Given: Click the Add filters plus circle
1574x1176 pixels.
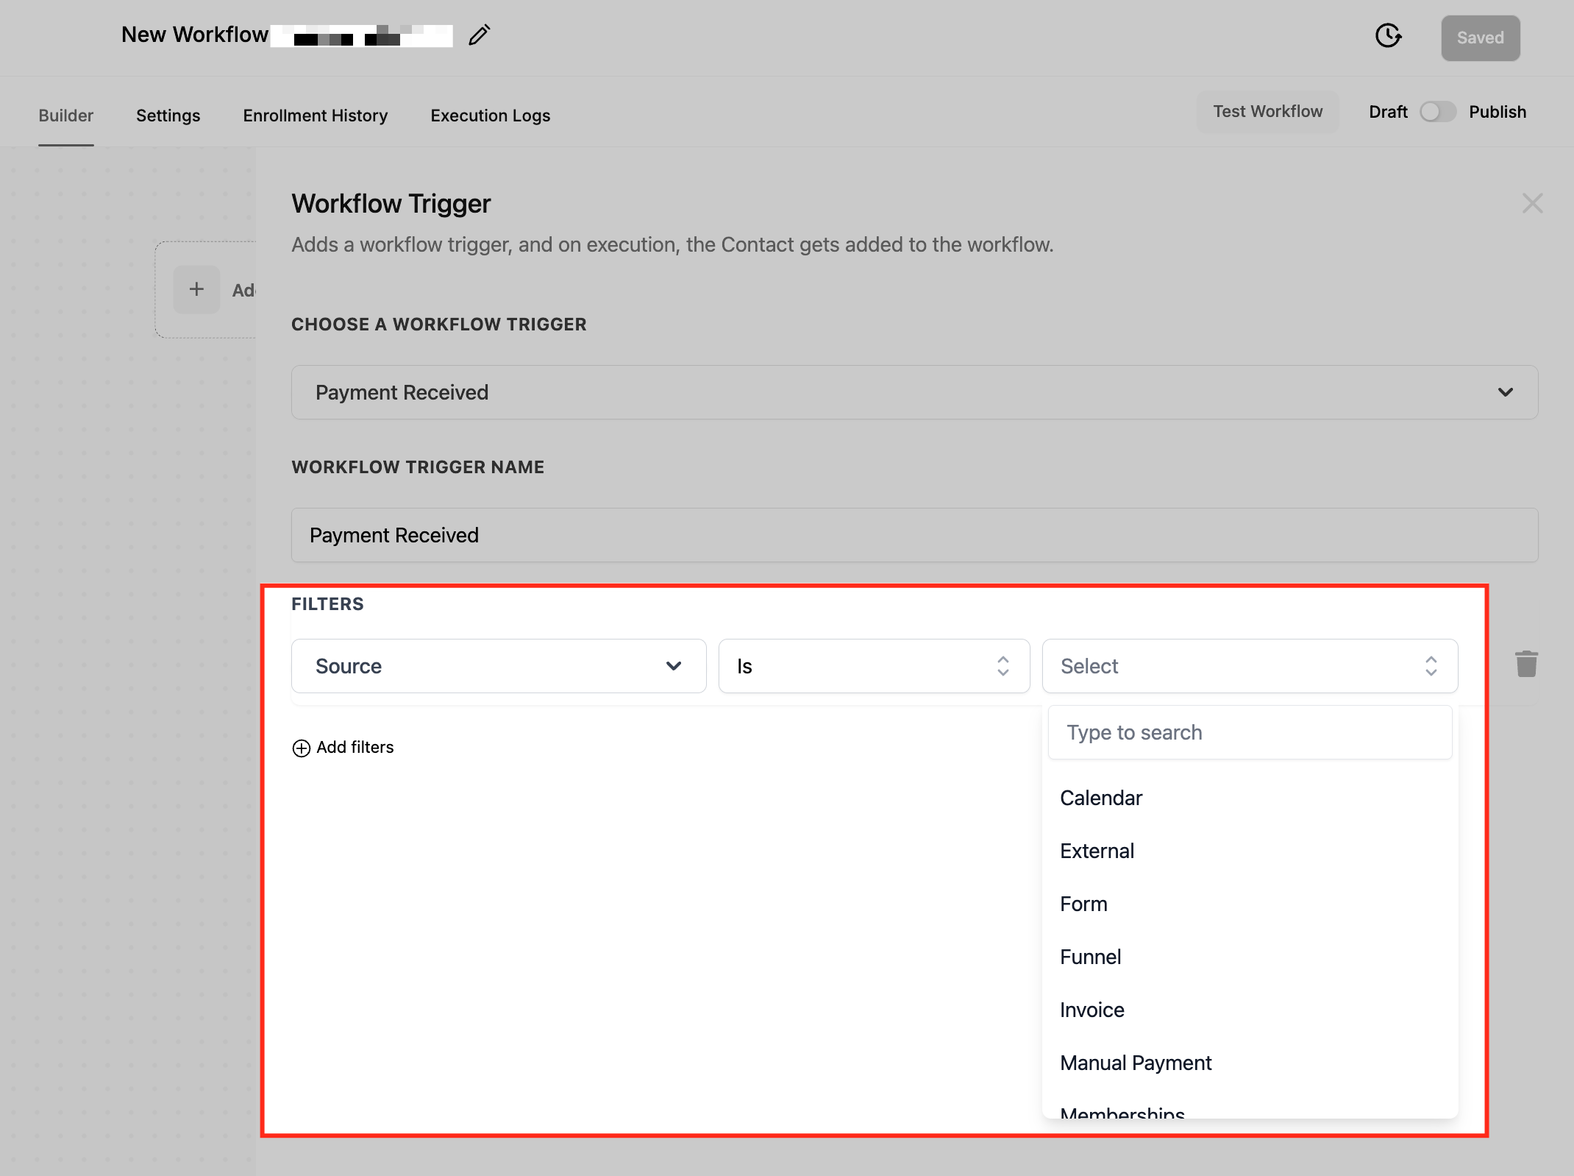Looking at the screenshot, I should 302,748.
